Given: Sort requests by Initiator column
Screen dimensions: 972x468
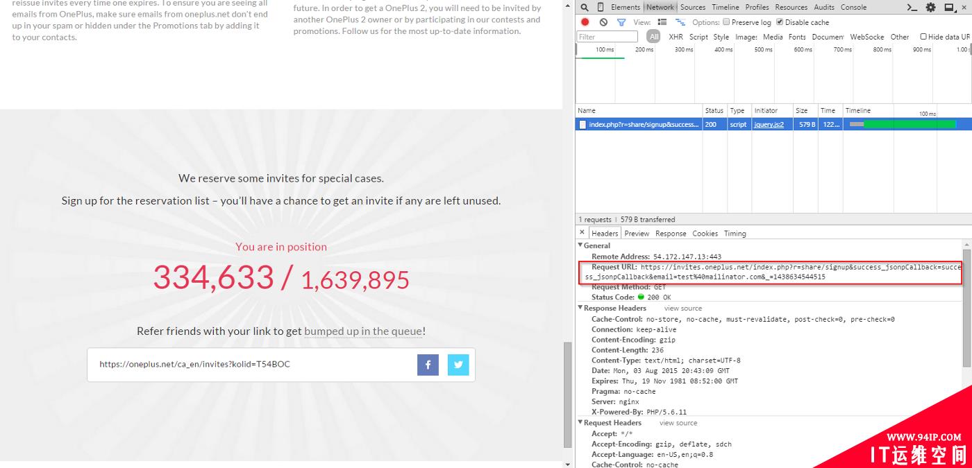Looking at the screenshot, I should tap(771, 111).
